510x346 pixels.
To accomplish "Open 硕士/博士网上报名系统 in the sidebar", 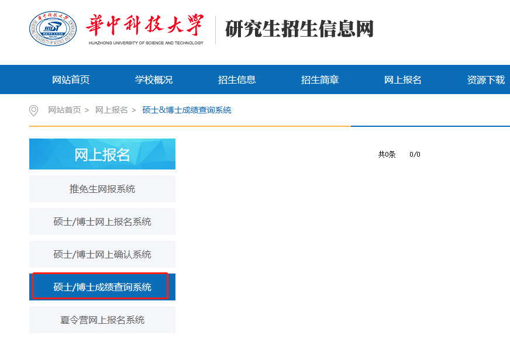I will click(x=102, y=222).
